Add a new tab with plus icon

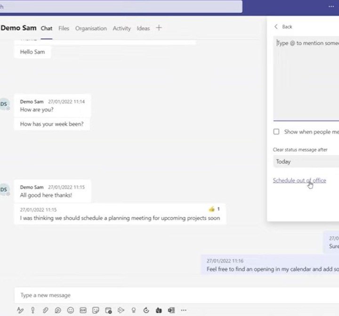pyautogui.click(x=159, y=28)
